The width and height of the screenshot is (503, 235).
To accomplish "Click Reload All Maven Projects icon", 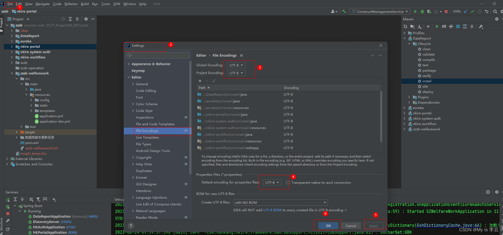I will coord(405,26).
